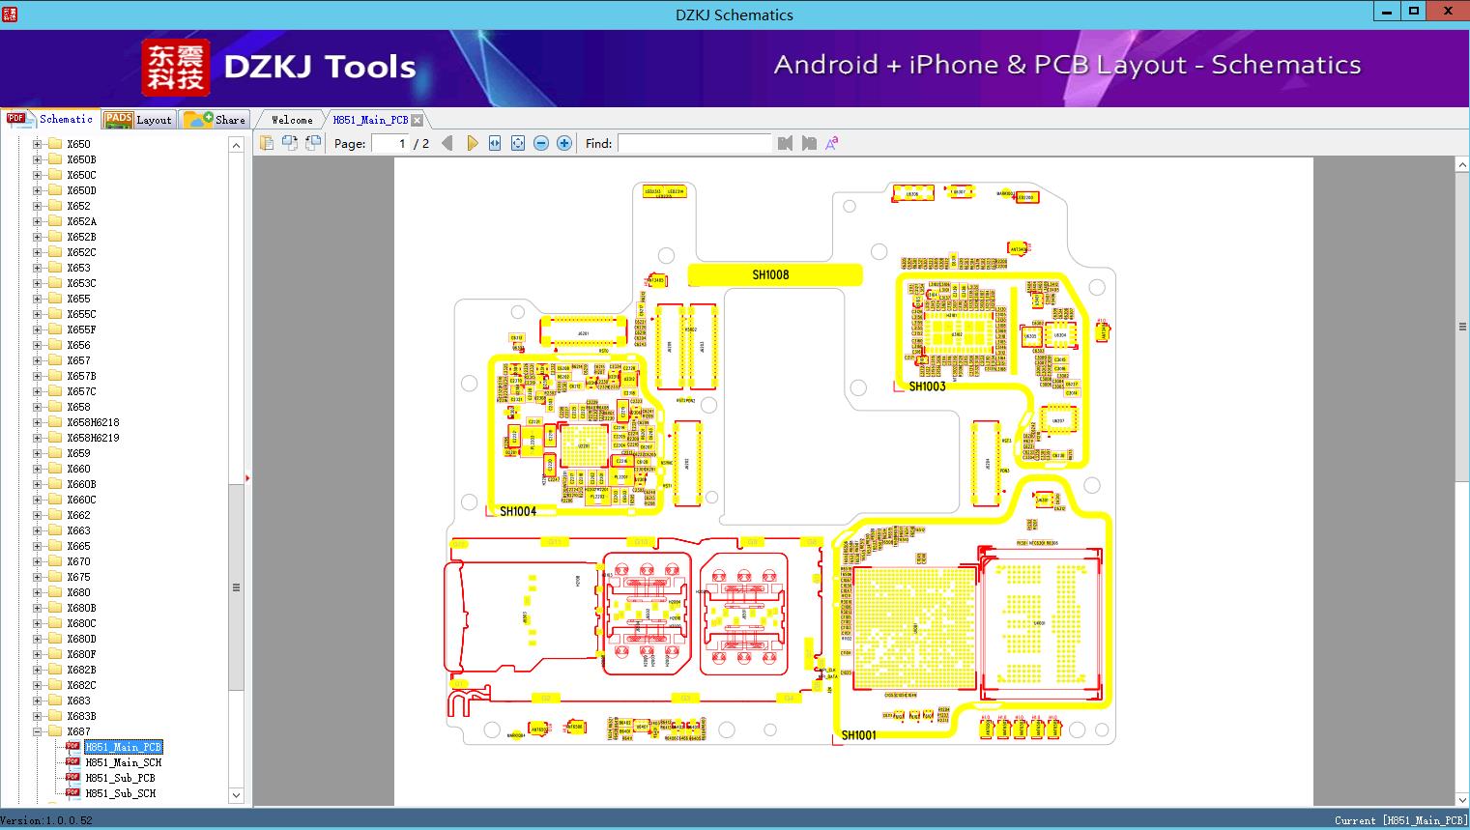The image size is (1470, 830).
Task: Click the Find text input field
Action: click(694, 143)
